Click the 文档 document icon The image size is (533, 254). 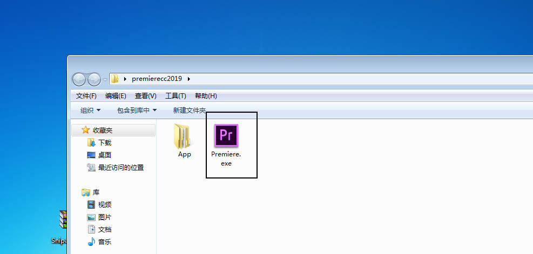point(91,230)
